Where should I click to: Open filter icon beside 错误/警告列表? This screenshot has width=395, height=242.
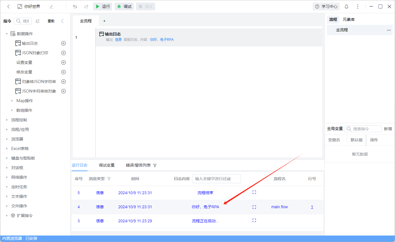[x=155, y=165]
